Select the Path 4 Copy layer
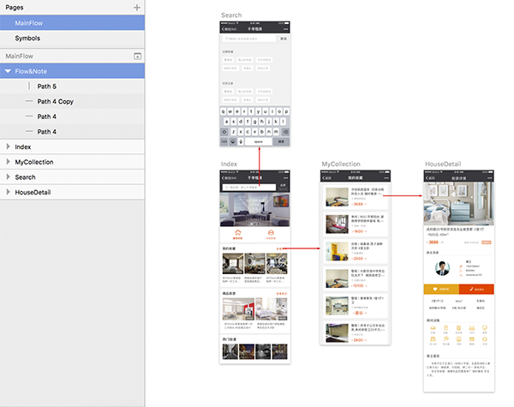The height and width of the screenshot is (407, 514). (55, 102)
